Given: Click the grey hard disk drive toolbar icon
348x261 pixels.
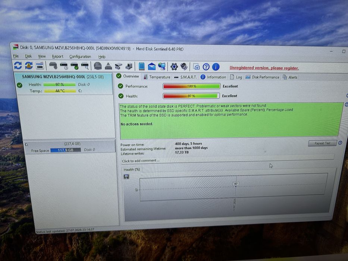Looking at the screenshot, I should point(53,66).
